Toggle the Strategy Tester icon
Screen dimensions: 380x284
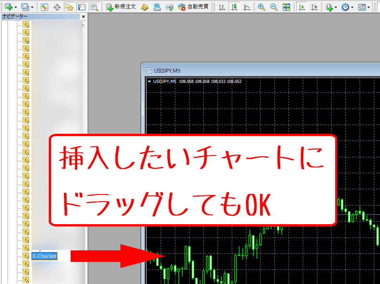pyautogui.click(x=94, y=7)
